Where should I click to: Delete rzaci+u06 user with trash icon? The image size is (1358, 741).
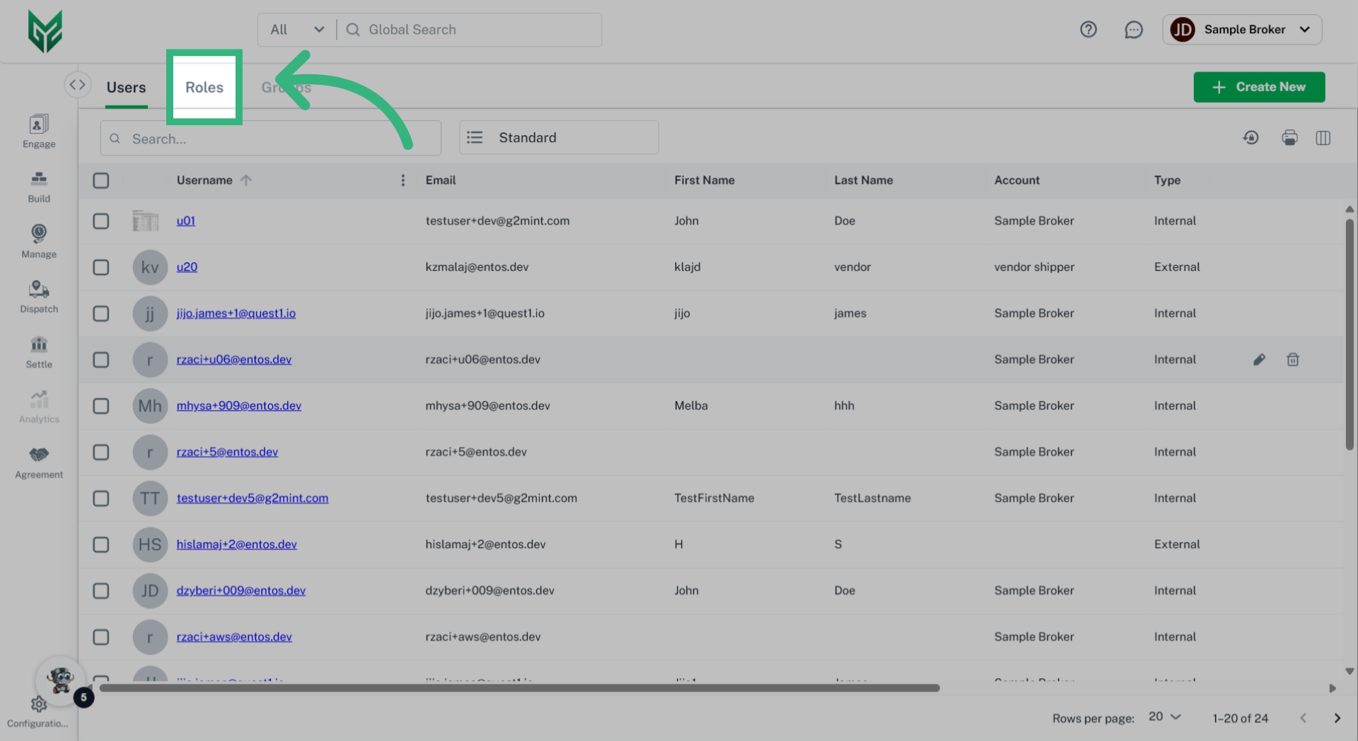1292,360
